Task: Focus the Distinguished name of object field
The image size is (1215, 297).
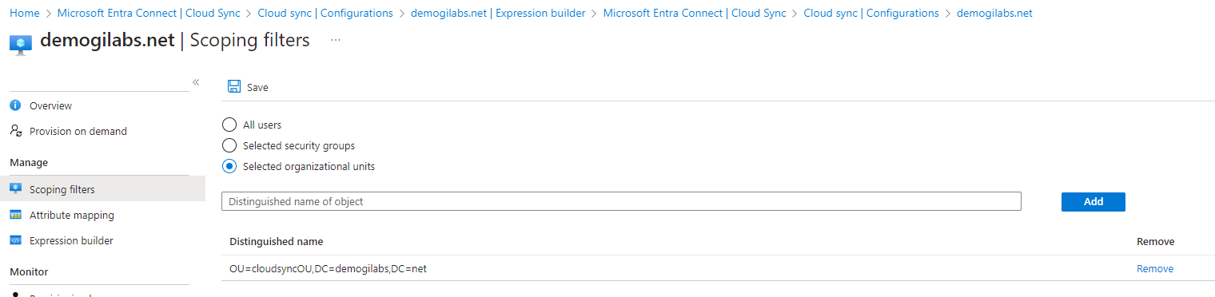Action: tap(621, 202)
